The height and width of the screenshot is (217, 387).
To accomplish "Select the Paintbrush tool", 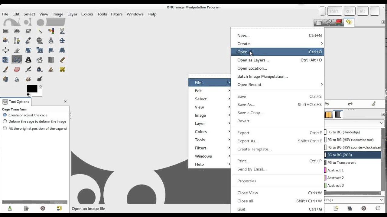I will [x=5, y=69].
